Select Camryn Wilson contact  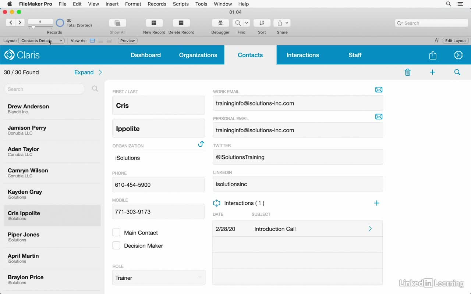click(52, 173)
